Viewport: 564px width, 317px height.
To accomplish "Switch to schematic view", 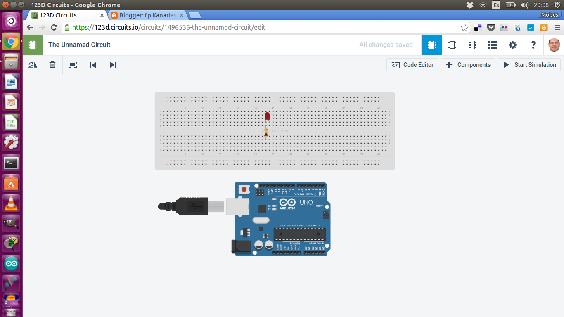I will pos(452,45).
